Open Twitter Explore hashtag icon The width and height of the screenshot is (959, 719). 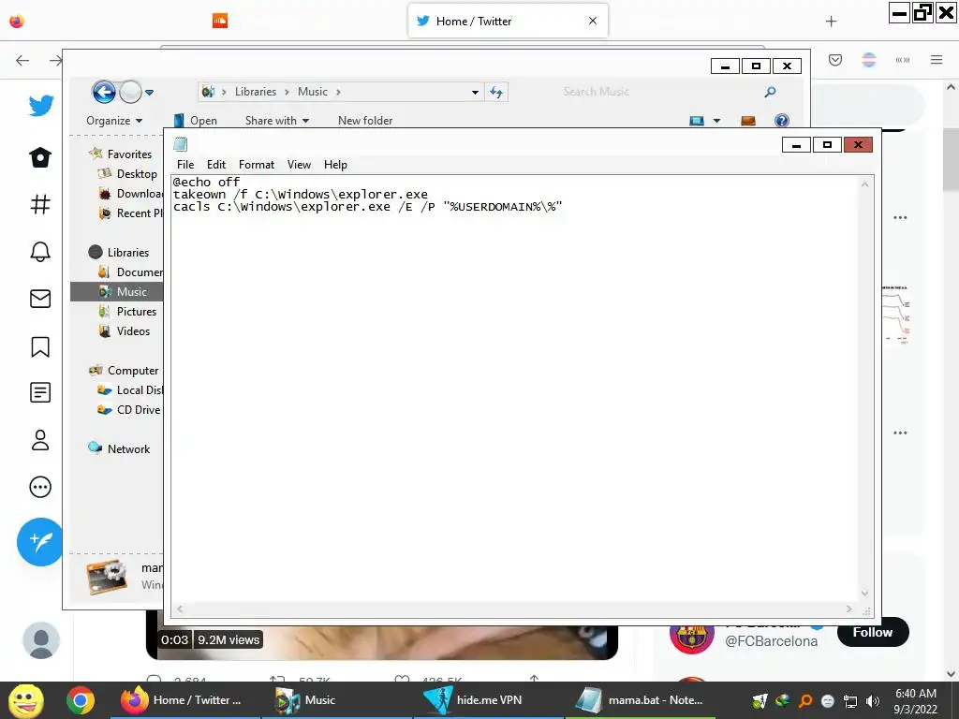pos(40,204)
